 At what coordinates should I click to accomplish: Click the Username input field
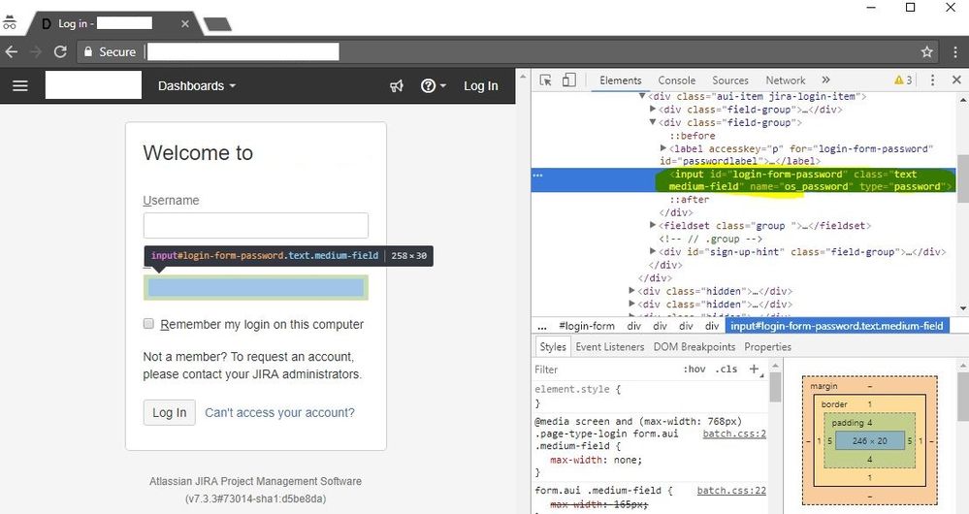click(x=256, y=226)
